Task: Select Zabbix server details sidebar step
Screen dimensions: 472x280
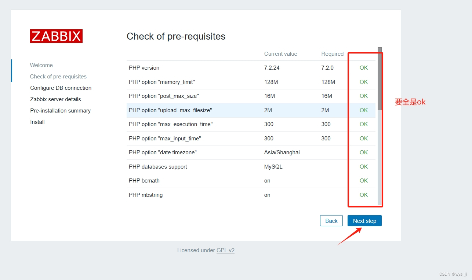Action: (x=56, y=99)
